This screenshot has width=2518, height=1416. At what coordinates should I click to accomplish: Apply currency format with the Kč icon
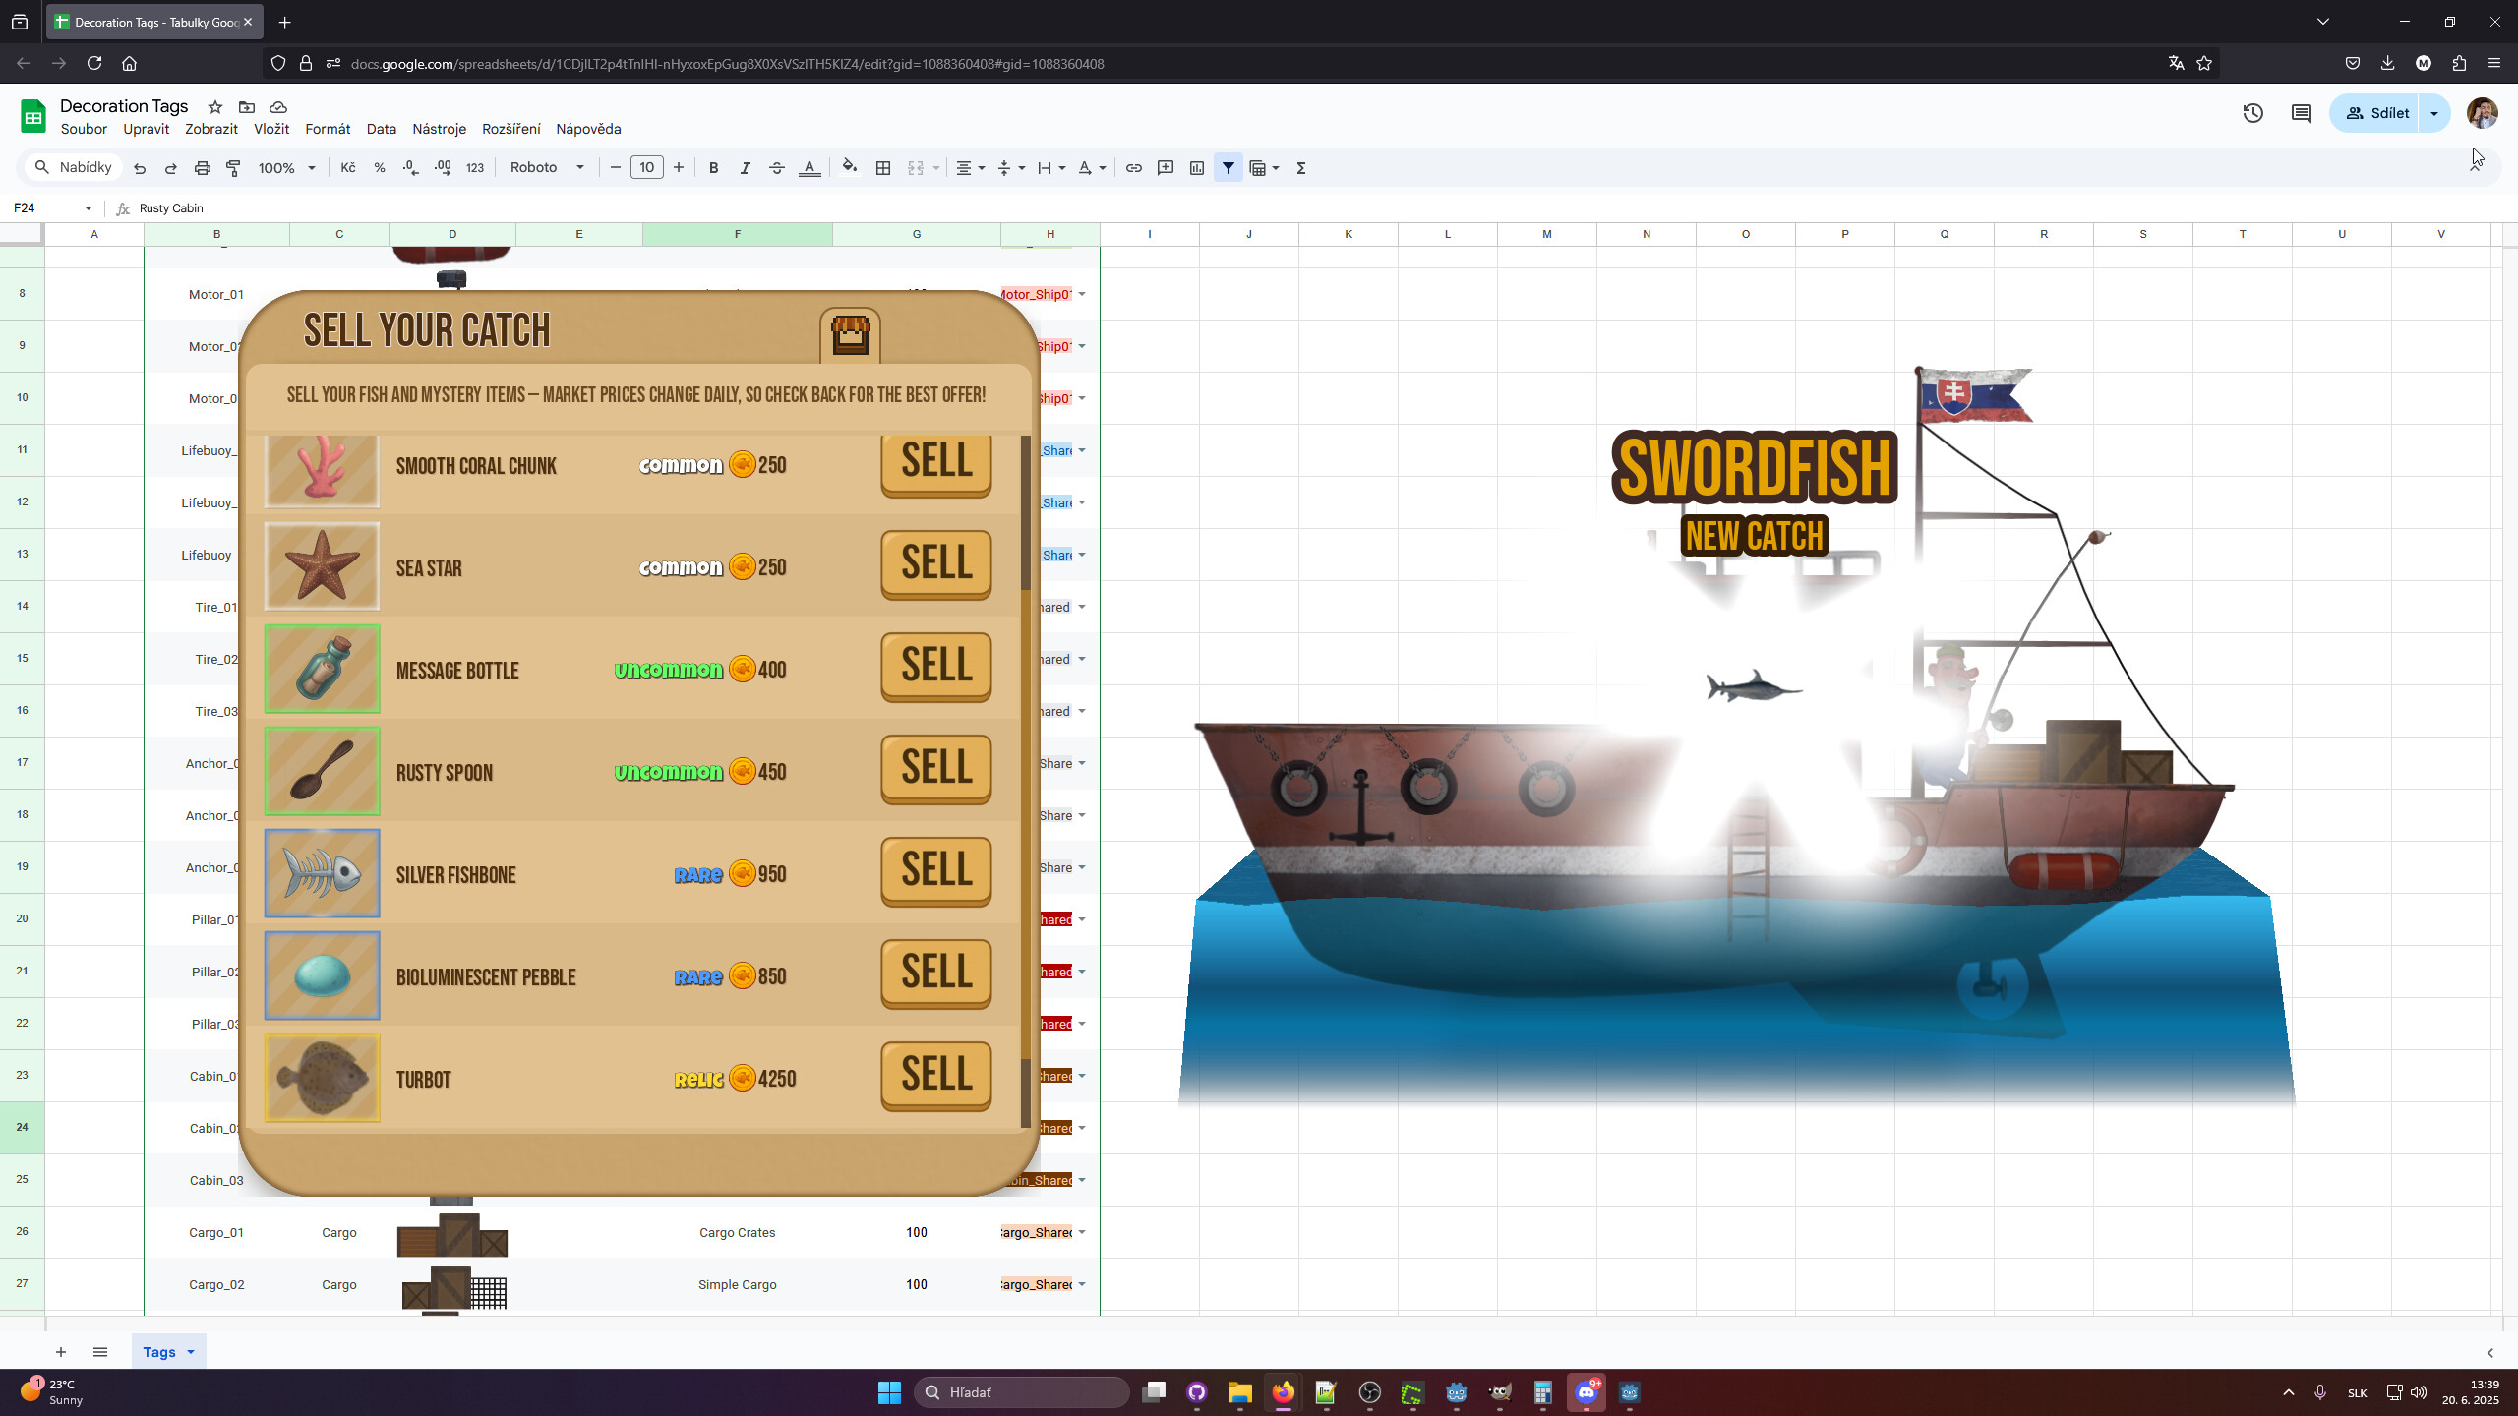(346, 167)
